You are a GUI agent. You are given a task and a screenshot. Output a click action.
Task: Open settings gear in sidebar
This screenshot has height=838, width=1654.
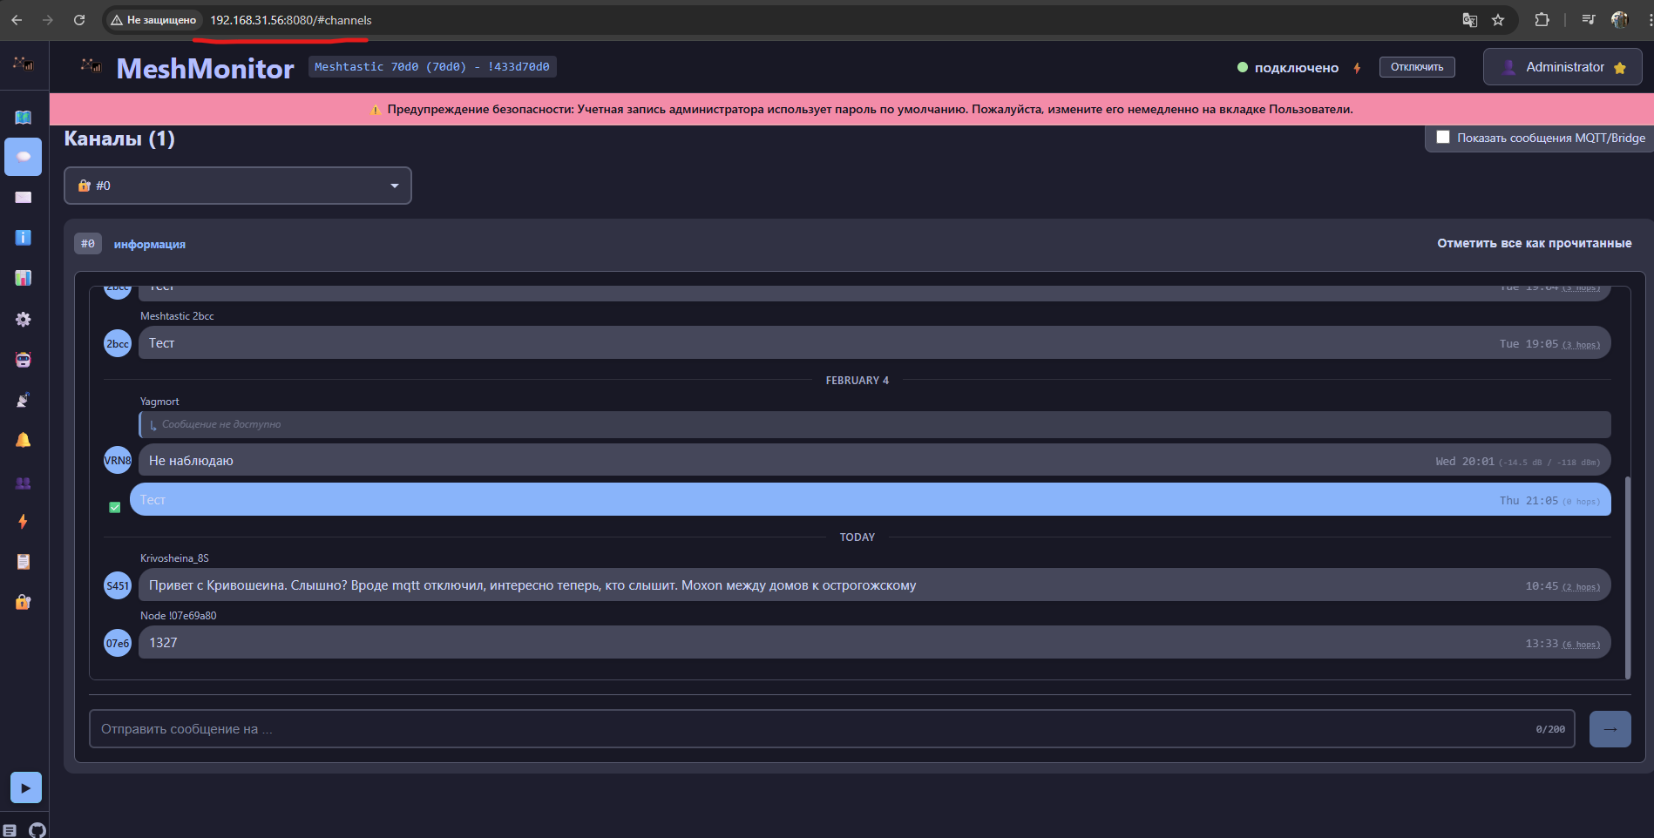[x=24, y=320]
